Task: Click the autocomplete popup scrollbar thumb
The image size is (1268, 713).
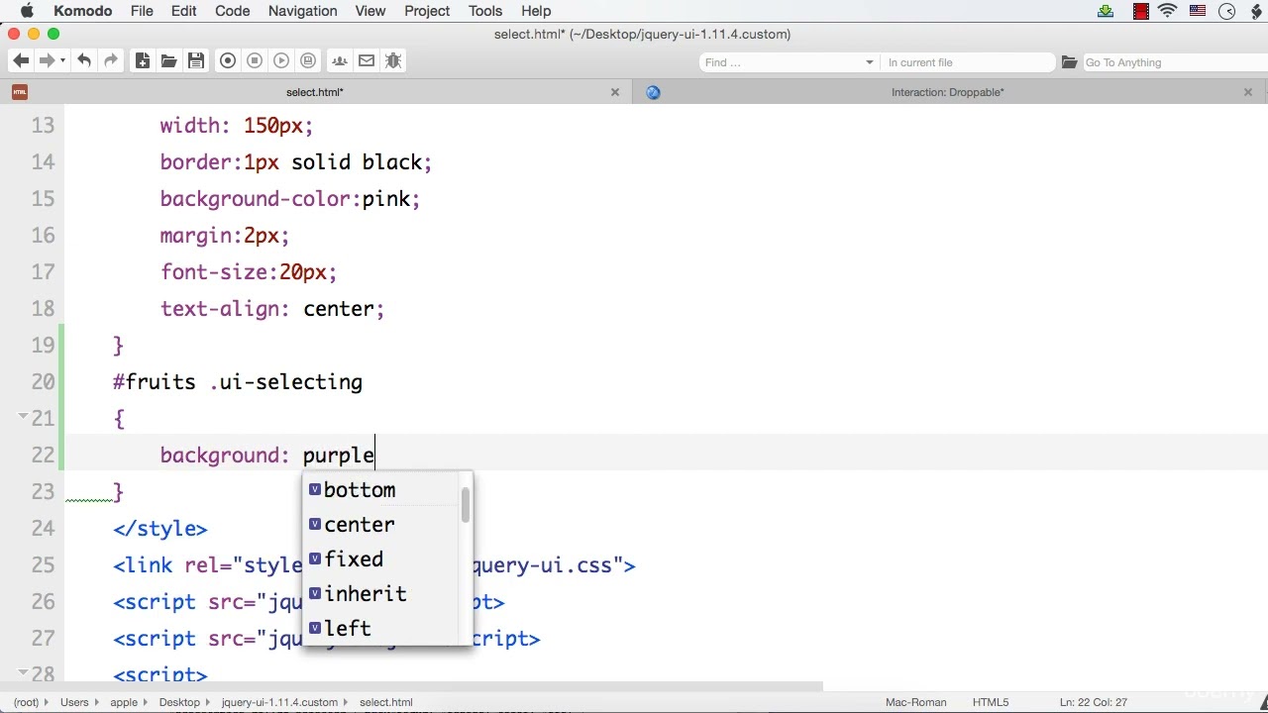Action: click(466, 505)
